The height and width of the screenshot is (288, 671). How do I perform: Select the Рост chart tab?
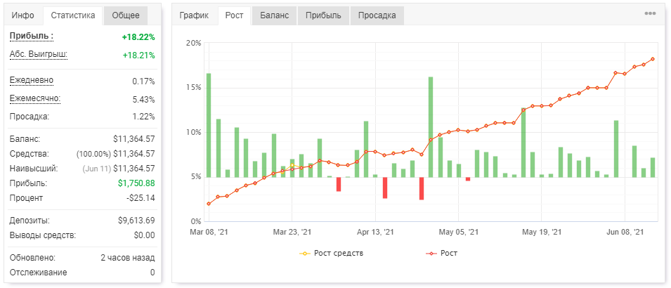[x=234, y=15]
